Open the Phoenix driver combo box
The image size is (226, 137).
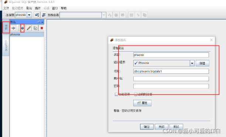coord(164,63)
